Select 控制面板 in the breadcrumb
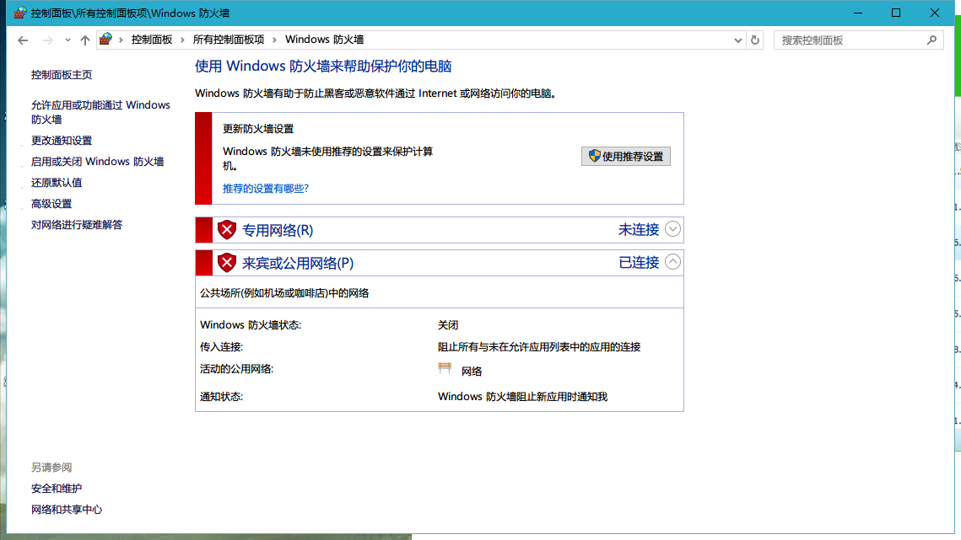Viewport: 961px width, 540px height. coord(152,40)
